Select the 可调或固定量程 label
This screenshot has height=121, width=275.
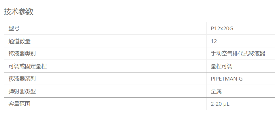(28, 66)
